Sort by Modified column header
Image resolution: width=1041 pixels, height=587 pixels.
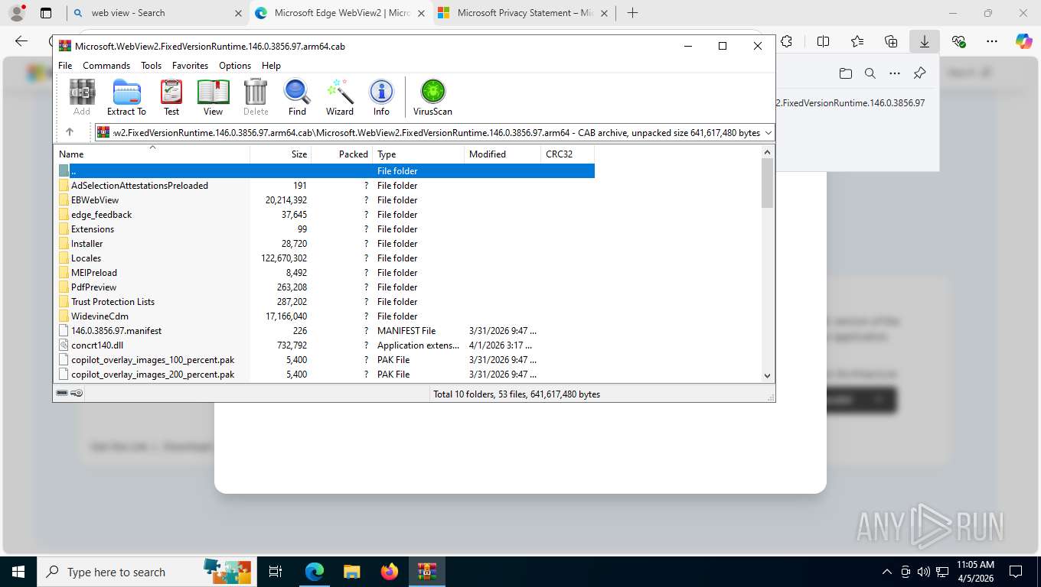[503, 154]
